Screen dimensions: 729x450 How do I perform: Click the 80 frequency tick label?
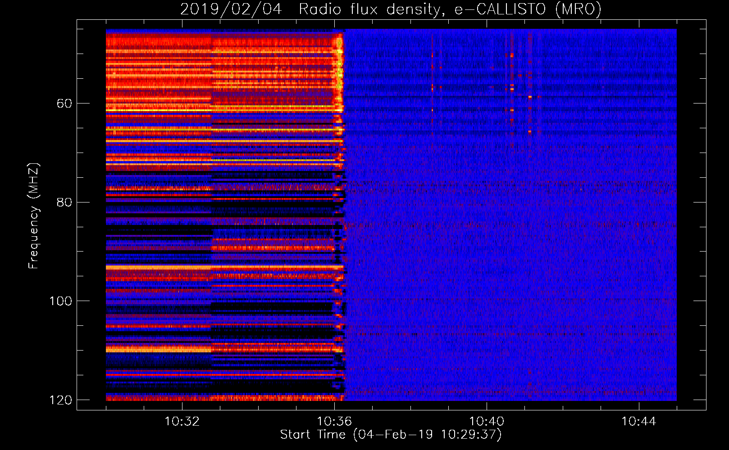[64, 202]
